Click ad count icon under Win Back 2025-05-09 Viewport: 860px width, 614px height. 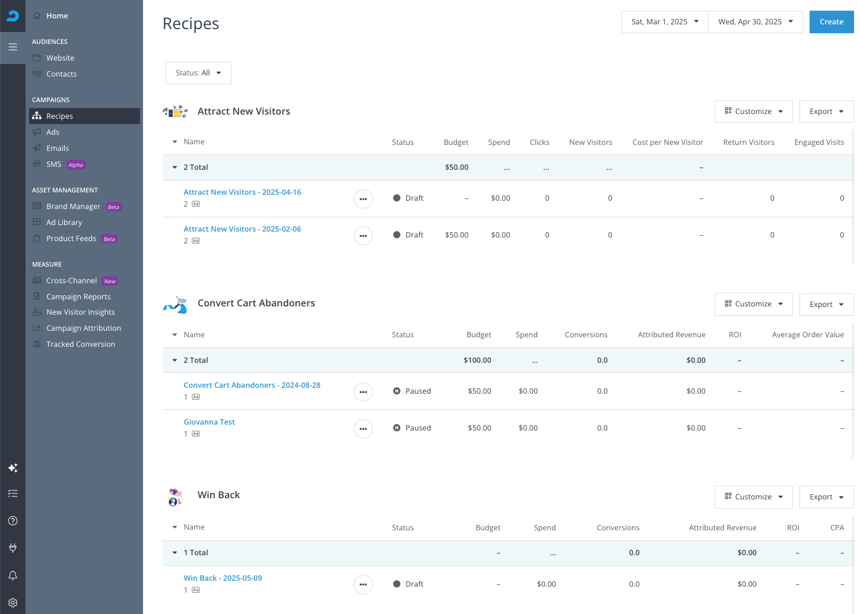click(196, 590)
